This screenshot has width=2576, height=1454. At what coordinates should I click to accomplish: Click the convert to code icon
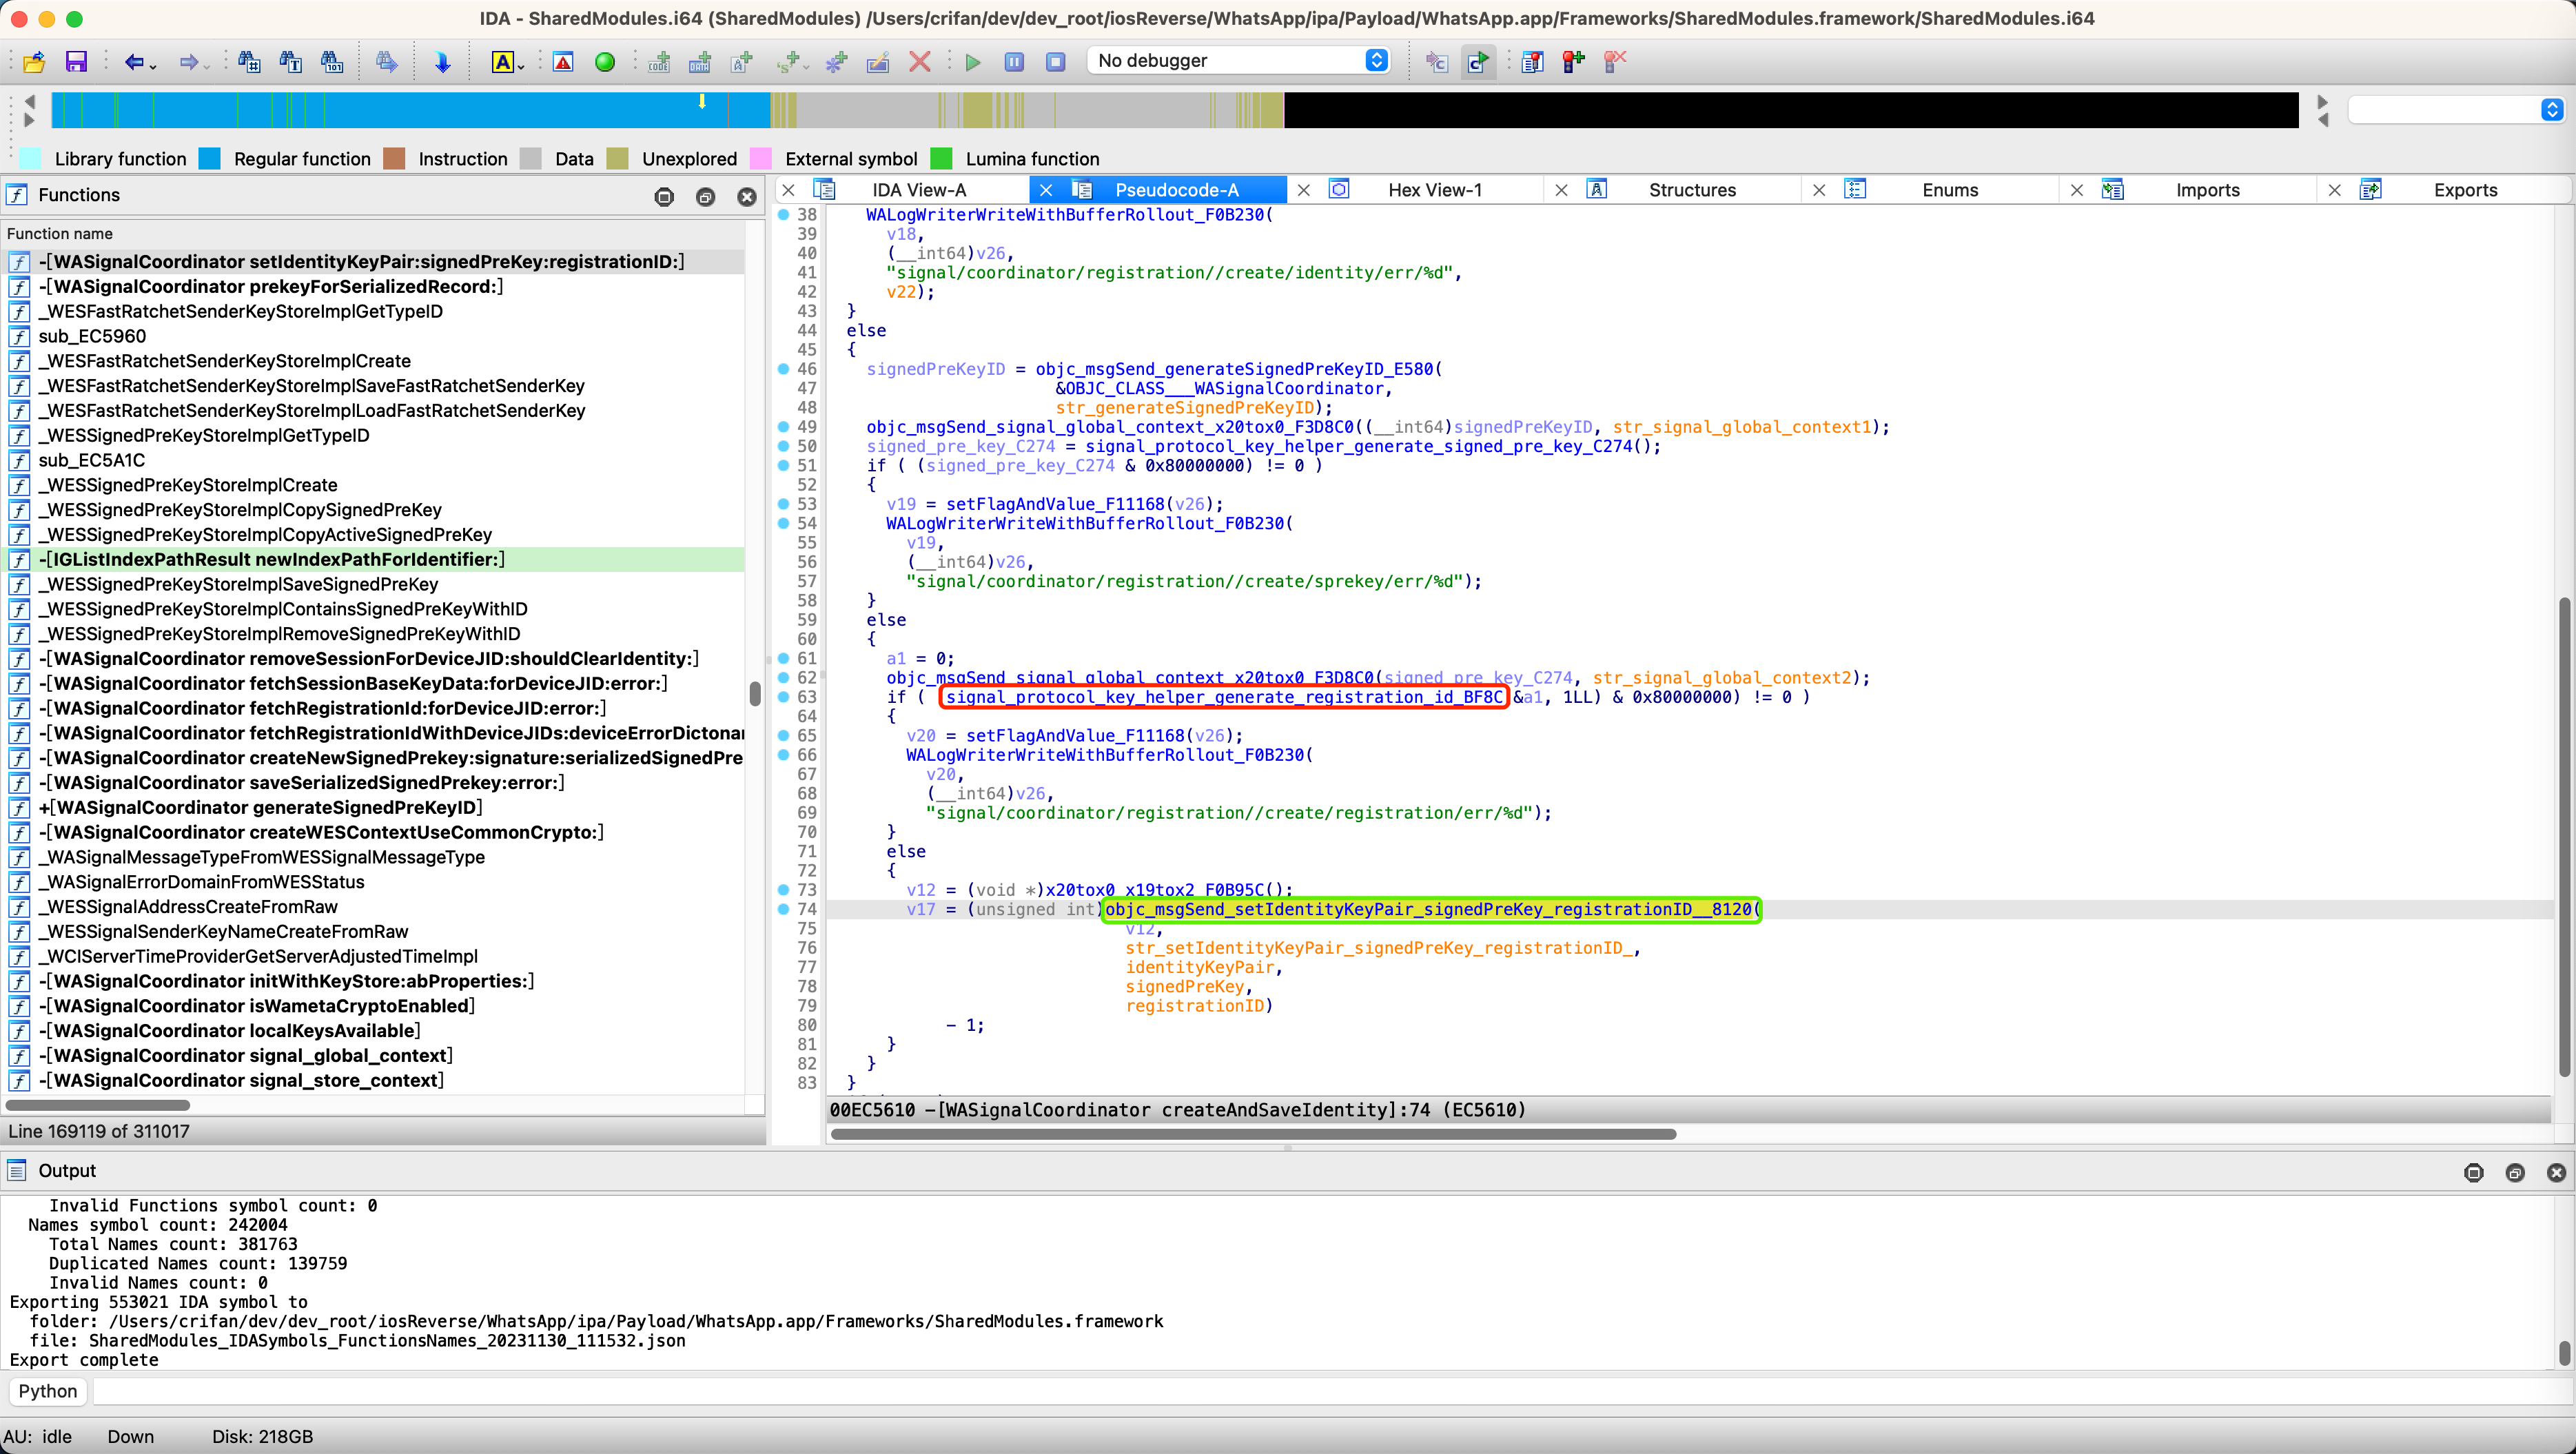click(659, 62)
